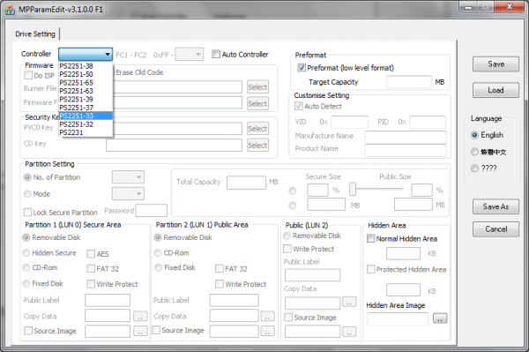The height and width of the screenshot is (352, 529).
Task: Click the Save button
Action: coord(495,64)
